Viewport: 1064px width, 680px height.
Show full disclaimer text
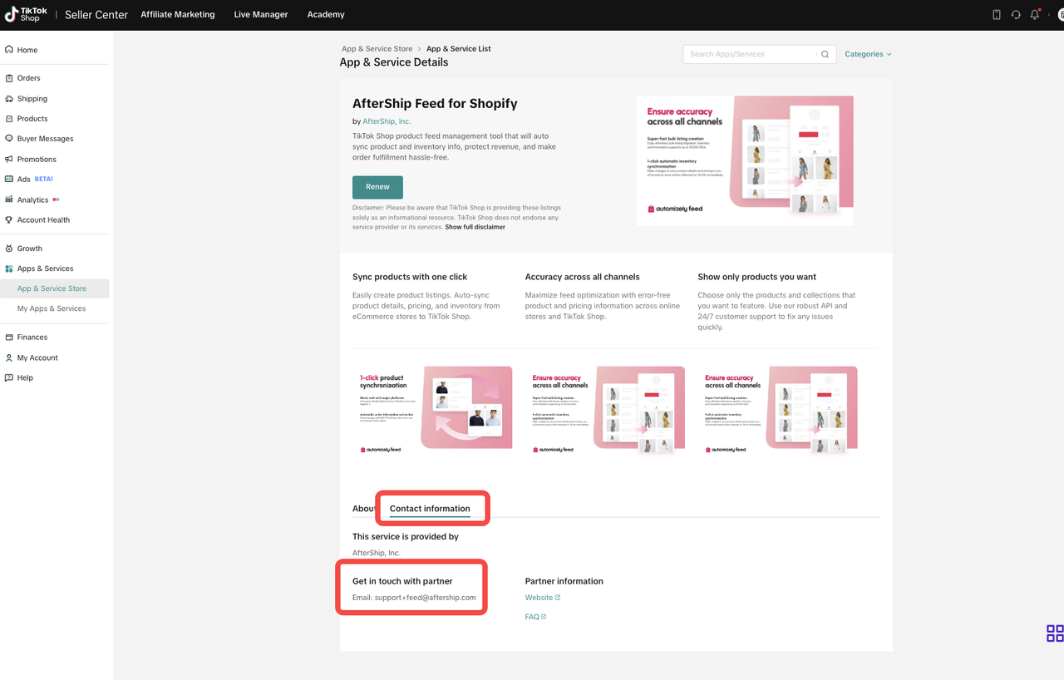coord(475,227)
